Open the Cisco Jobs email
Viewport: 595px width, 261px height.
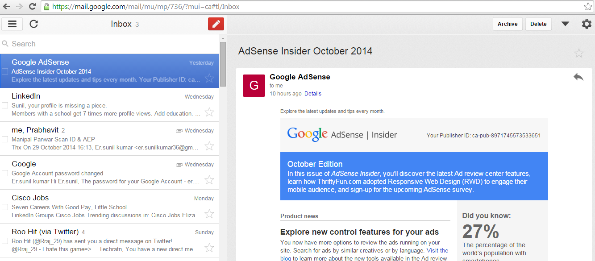click(109, 207)
